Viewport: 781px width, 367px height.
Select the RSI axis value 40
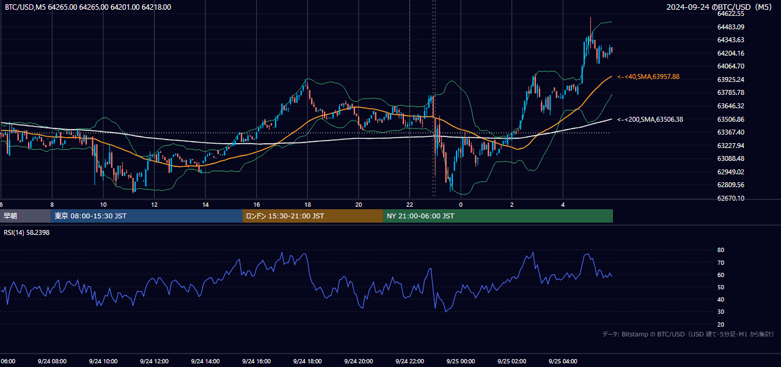point(721,299)
